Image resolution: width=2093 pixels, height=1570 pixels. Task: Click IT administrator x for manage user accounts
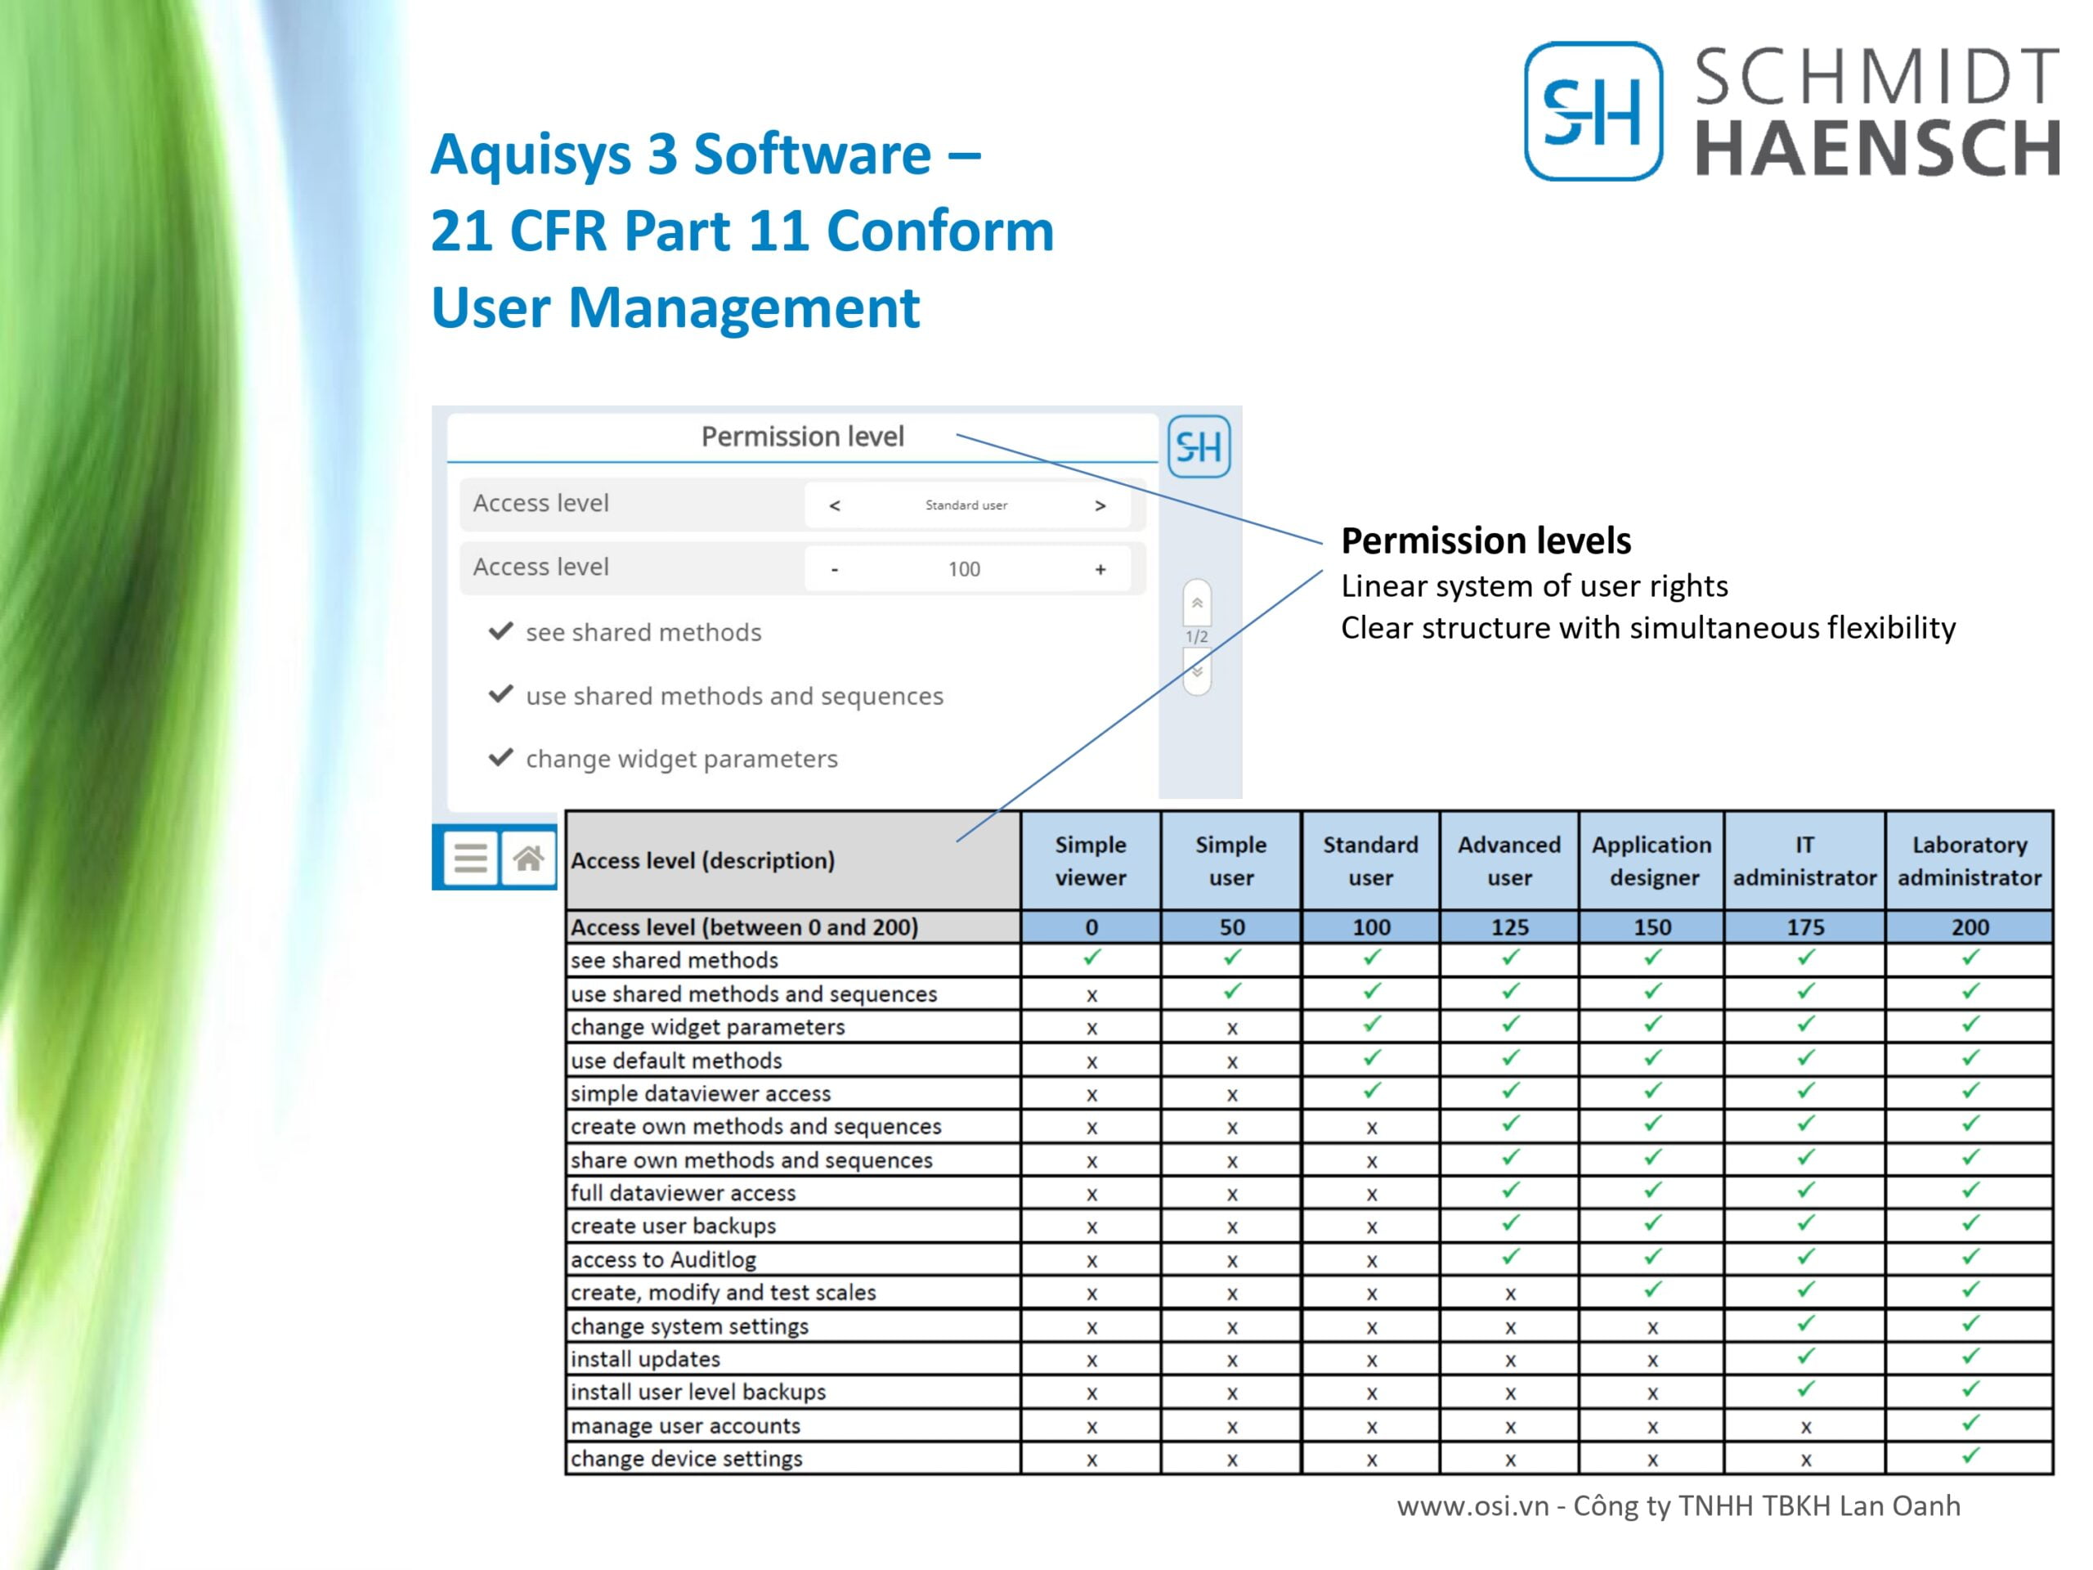click(1805, 1427)
